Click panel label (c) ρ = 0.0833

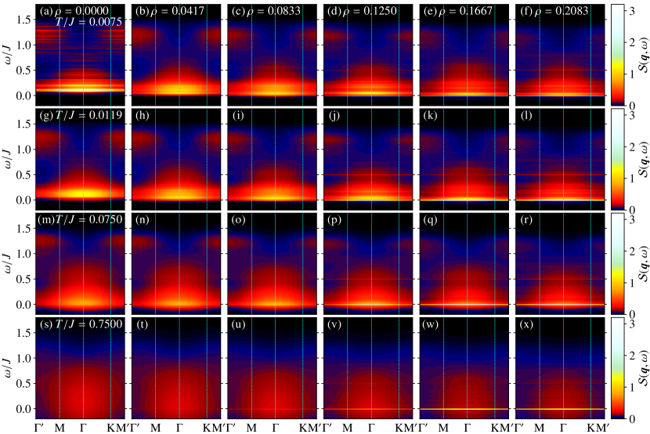point(266,10)
